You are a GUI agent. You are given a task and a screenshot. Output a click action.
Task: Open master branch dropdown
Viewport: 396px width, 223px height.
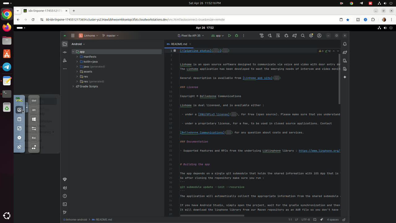click(110, 36)
